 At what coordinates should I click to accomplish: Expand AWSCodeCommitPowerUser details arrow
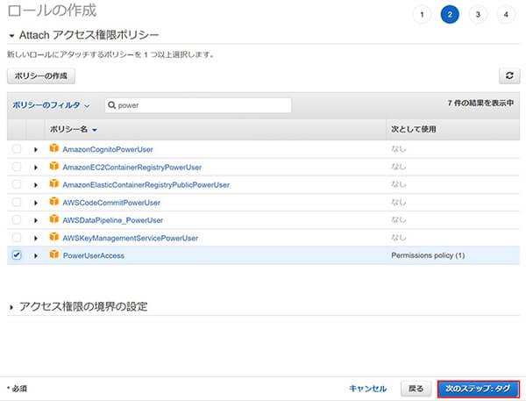coord(36,203)
